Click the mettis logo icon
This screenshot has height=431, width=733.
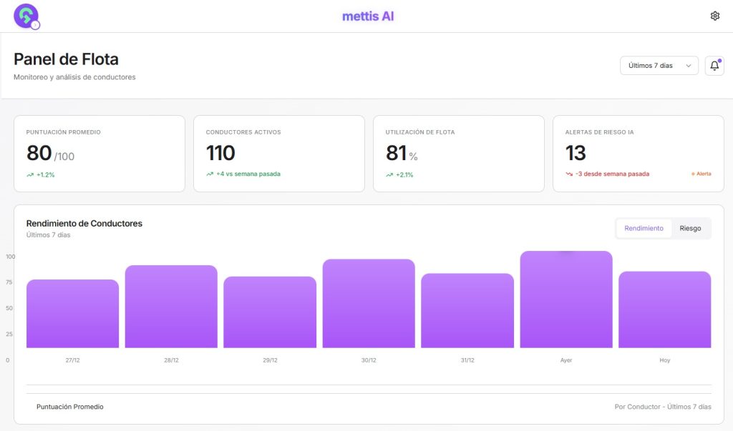point(25,15)
